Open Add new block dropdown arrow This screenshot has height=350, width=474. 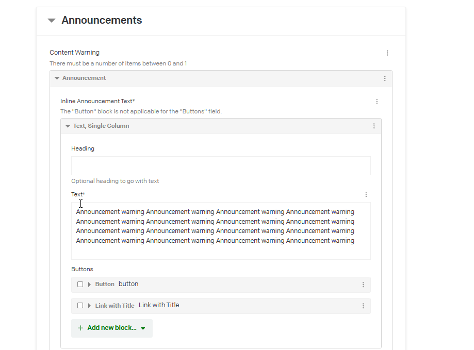click(143, 328)
